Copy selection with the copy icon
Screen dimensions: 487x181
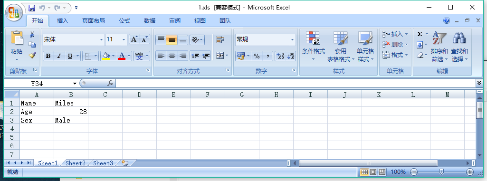click(32, 45)
